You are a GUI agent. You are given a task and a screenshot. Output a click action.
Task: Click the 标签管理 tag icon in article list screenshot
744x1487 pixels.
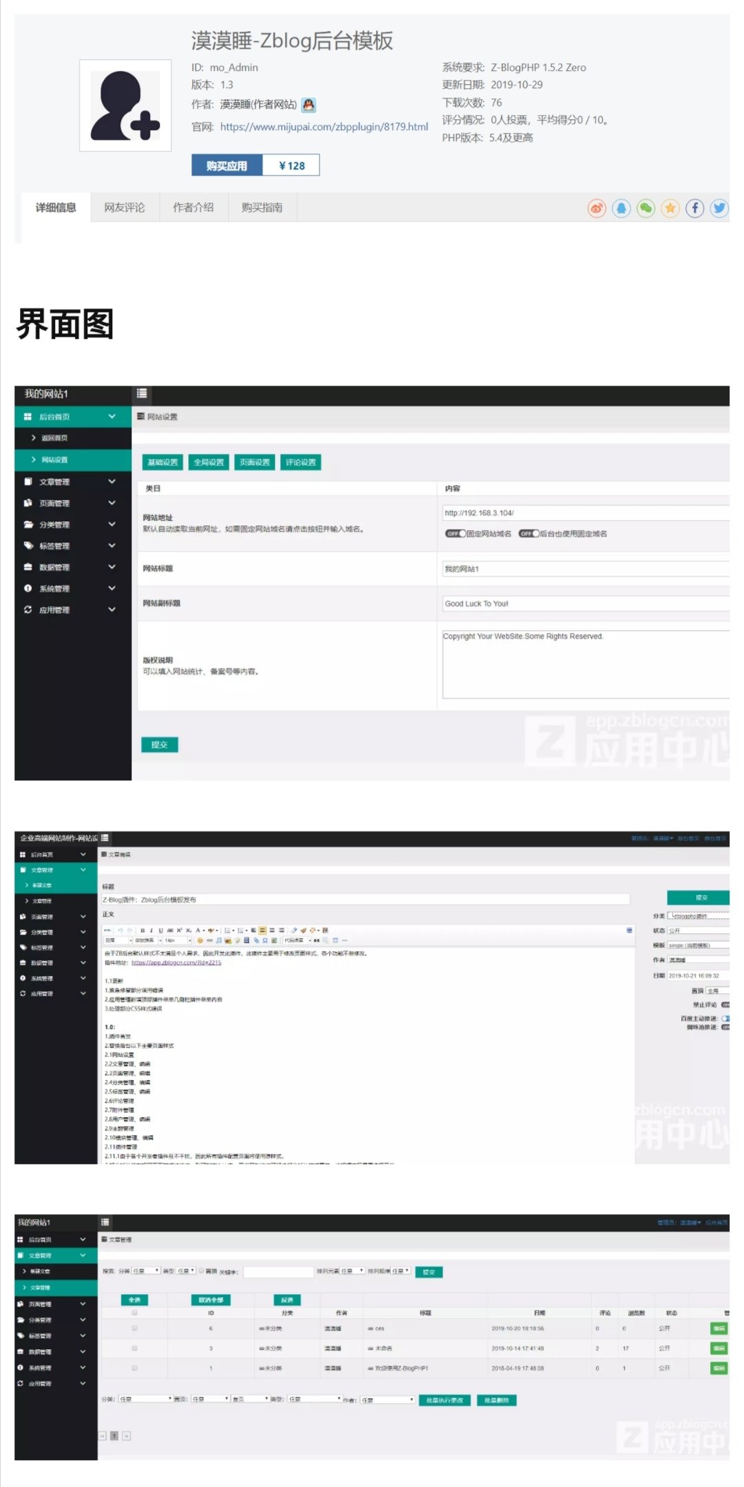20,1335
